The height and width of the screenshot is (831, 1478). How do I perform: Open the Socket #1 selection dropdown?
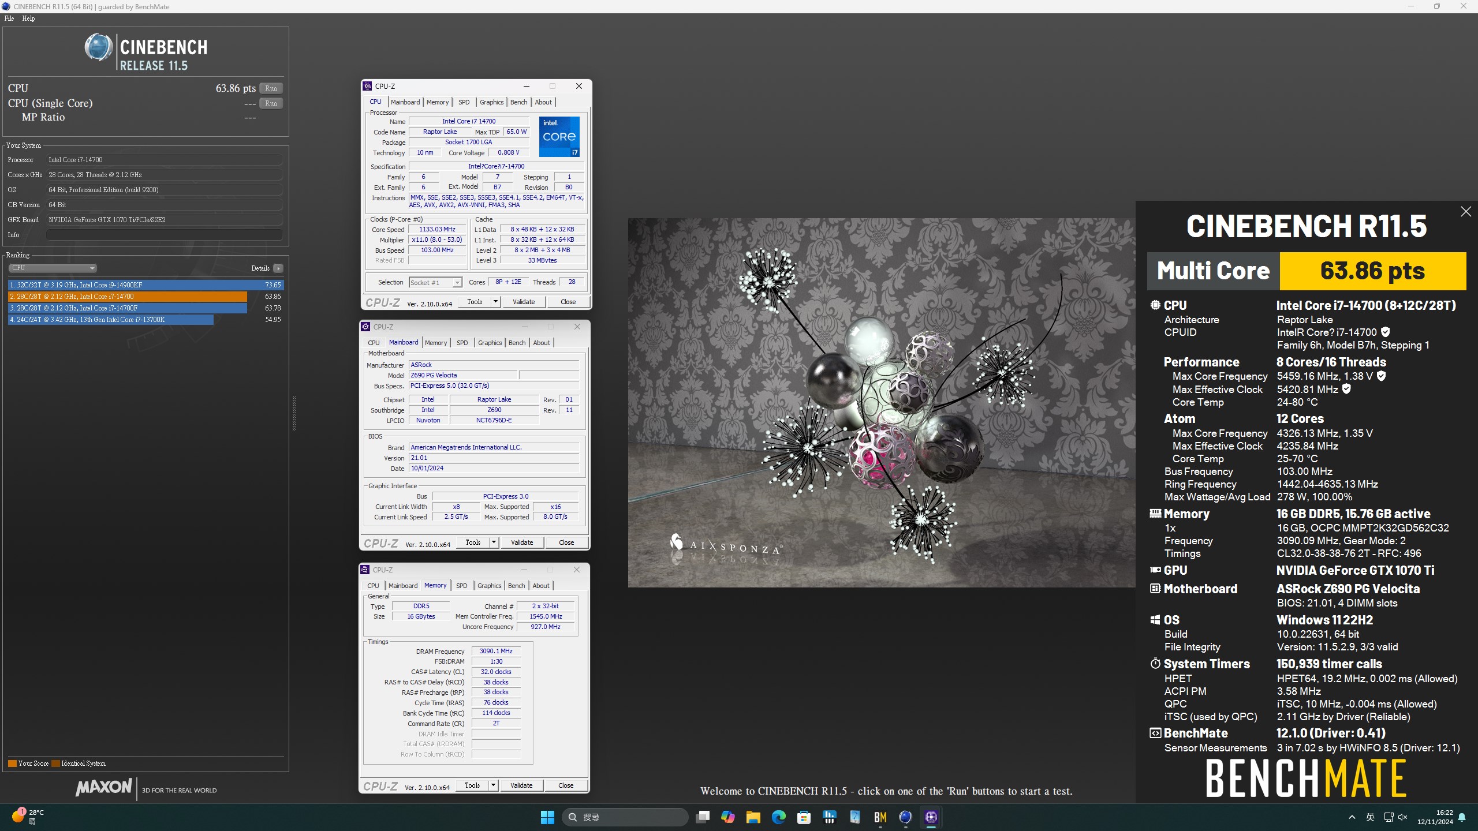(435, 282)
